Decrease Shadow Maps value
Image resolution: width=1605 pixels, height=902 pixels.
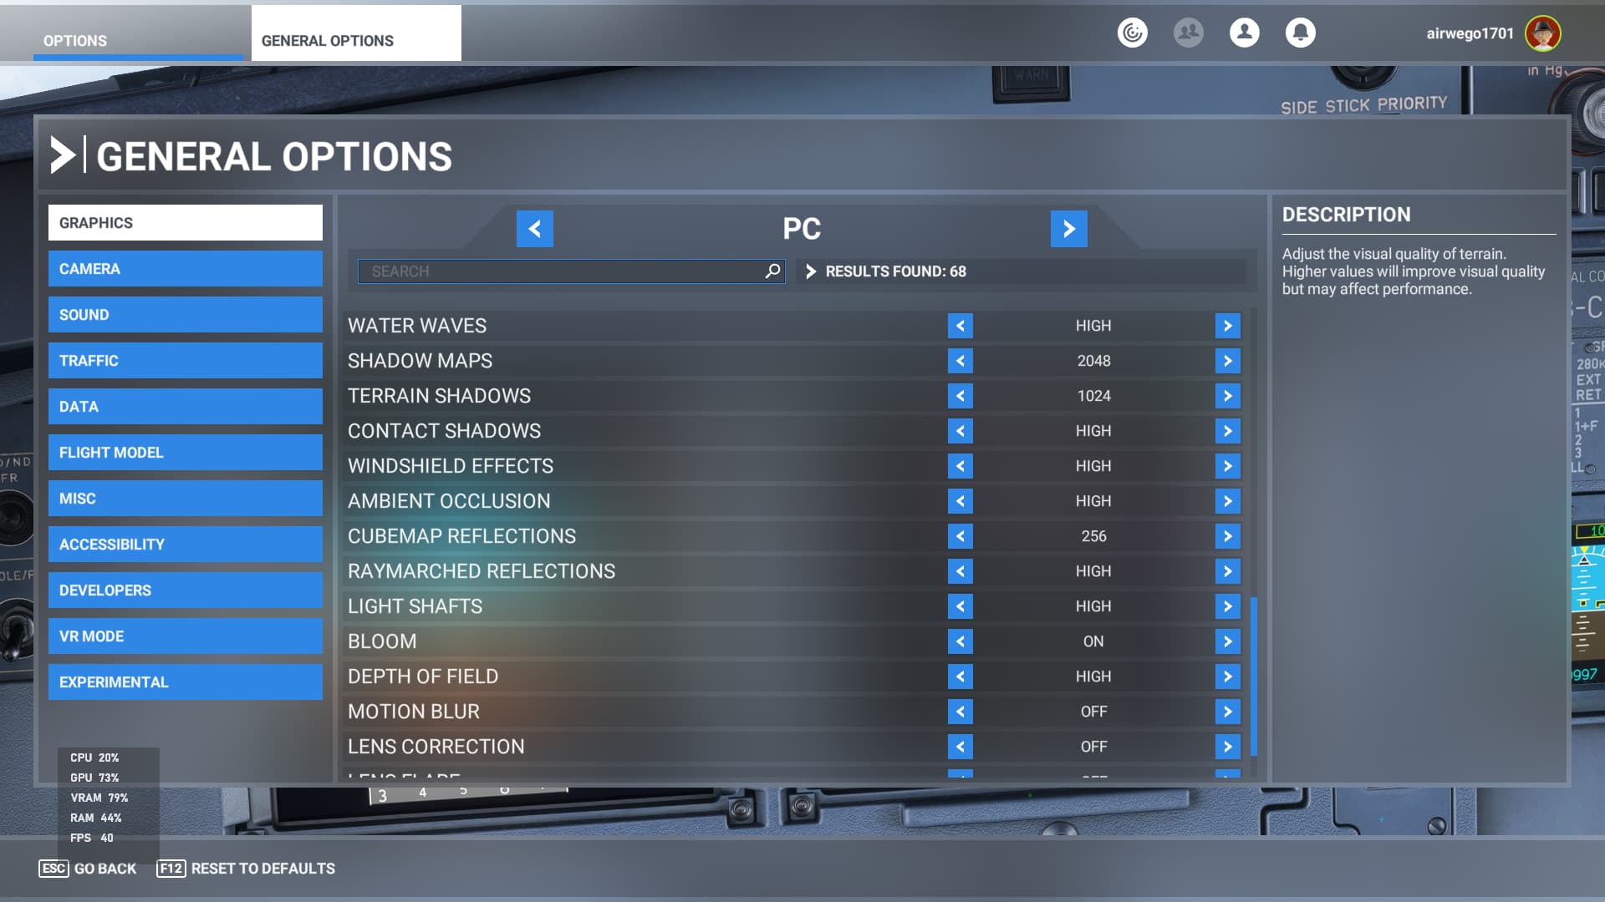click(x=960, y=361)
